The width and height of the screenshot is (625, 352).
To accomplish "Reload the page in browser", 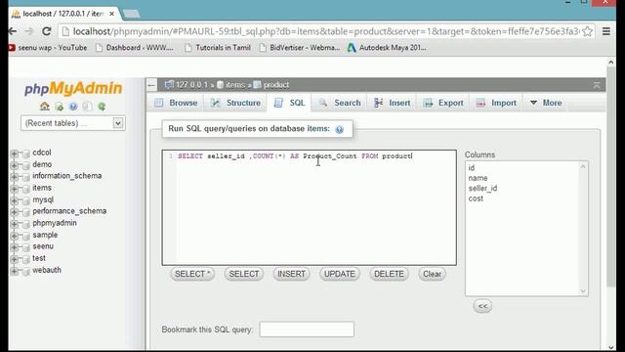I will (46, 31).
